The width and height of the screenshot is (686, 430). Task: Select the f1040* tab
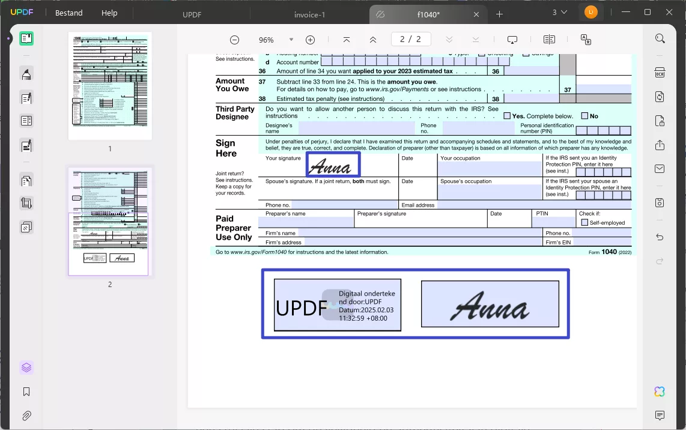[x=428, y=14]
